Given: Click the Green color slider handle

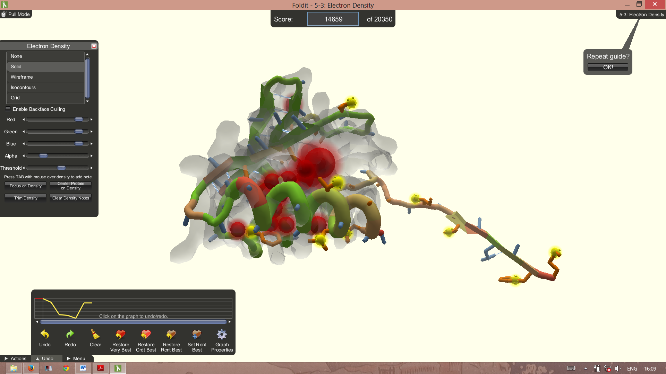Looking at the screenshot, I should [x=79, y=132].
